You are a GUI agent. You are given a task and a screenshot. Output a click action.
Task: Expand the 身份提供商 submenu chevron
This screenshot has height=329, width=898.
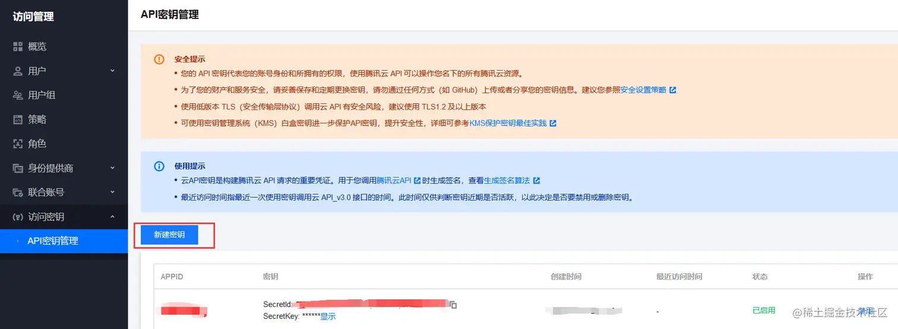pos(112,168)
